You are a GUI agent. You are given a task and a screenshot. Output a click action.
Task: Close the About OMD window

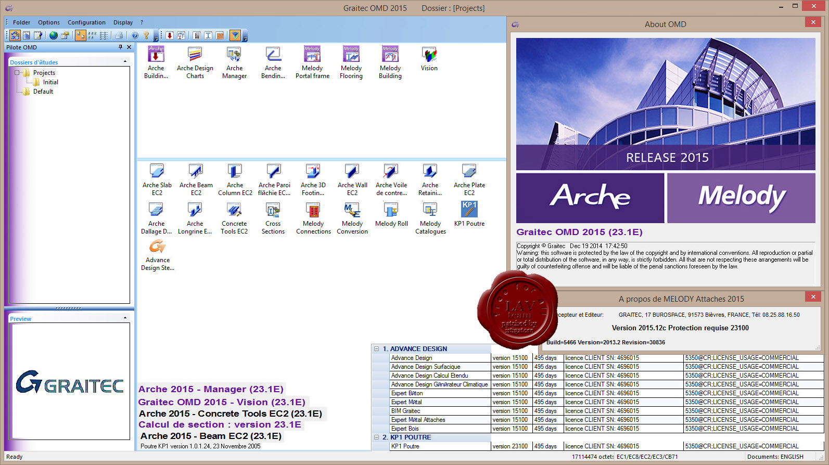click(x=813, y=22)
